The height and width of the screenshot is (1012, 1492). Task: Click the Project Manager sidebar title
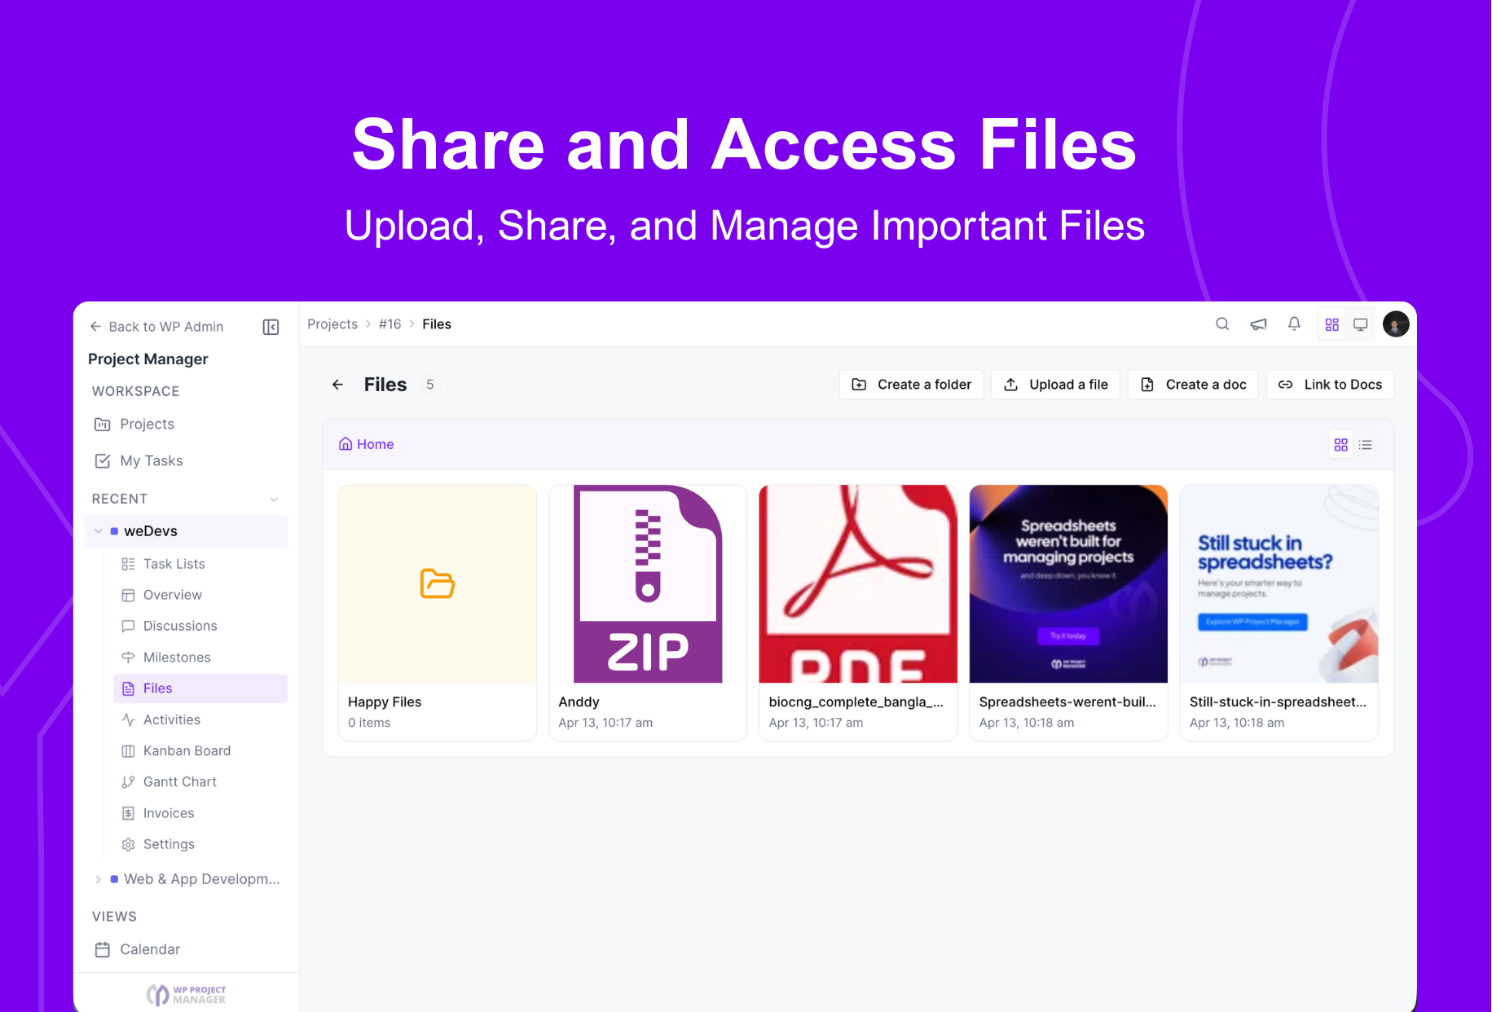tap(148, 359)
